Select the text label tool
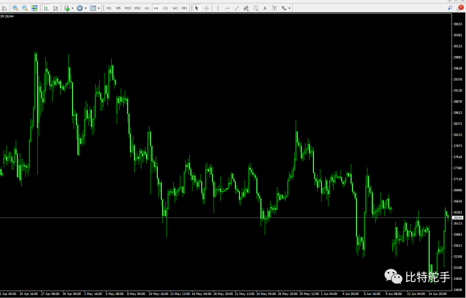The width and height of the screenshot is (466, 298). coord(274,8)
